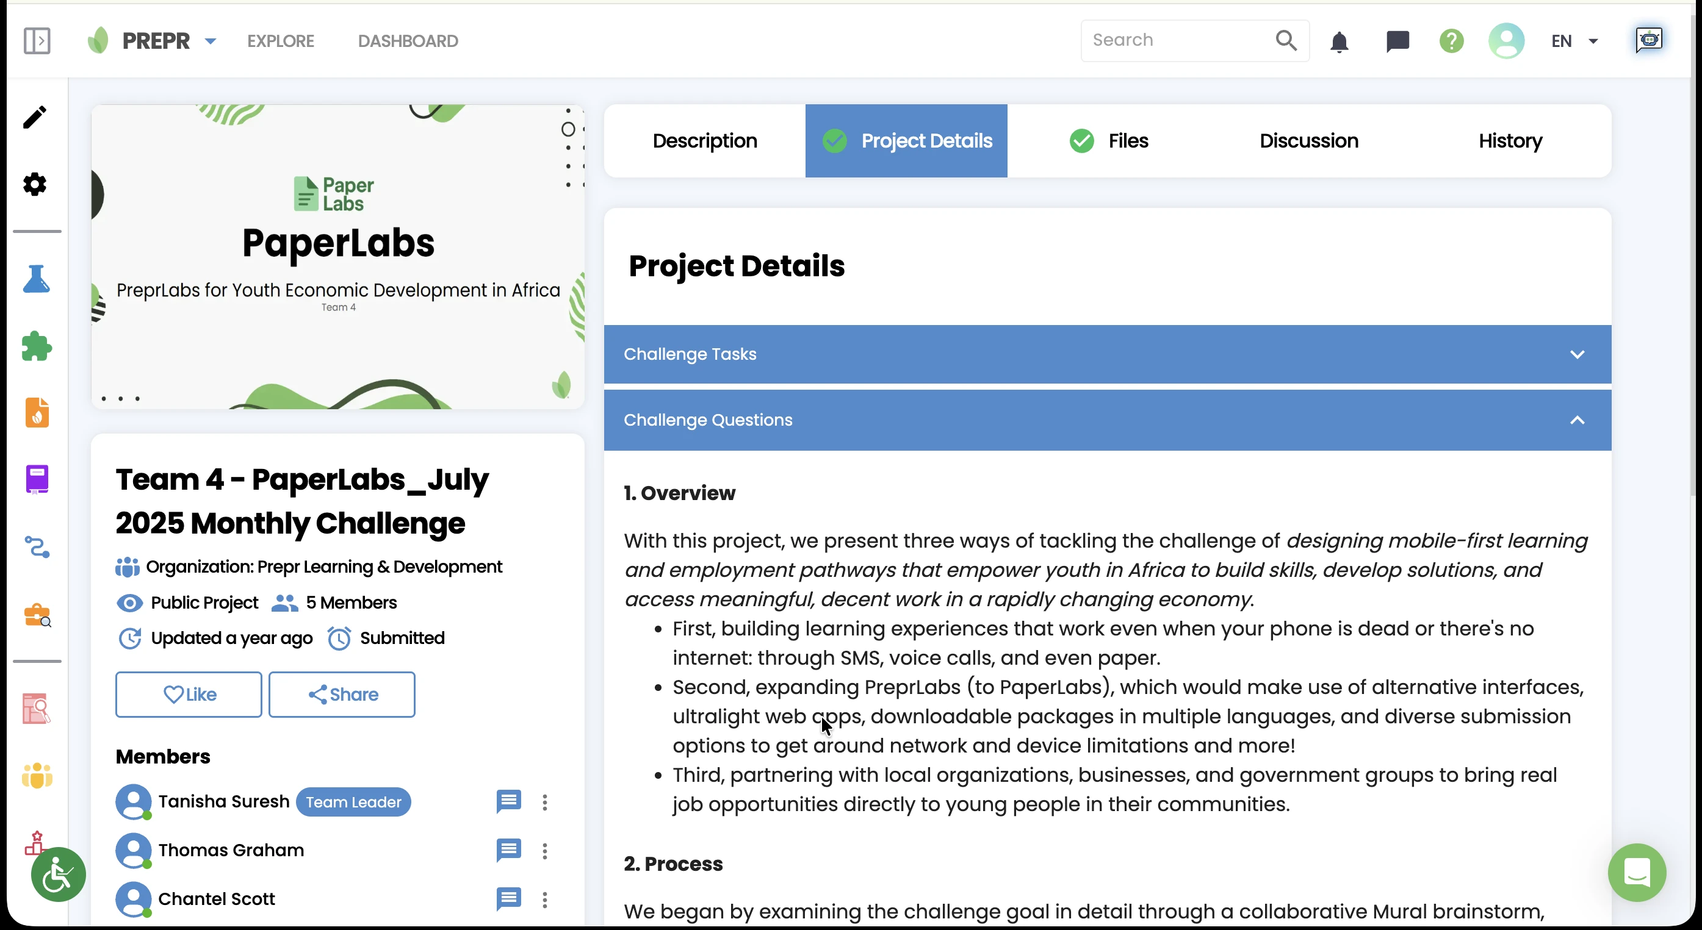Click the search magnifier icon

(1286, 40)
